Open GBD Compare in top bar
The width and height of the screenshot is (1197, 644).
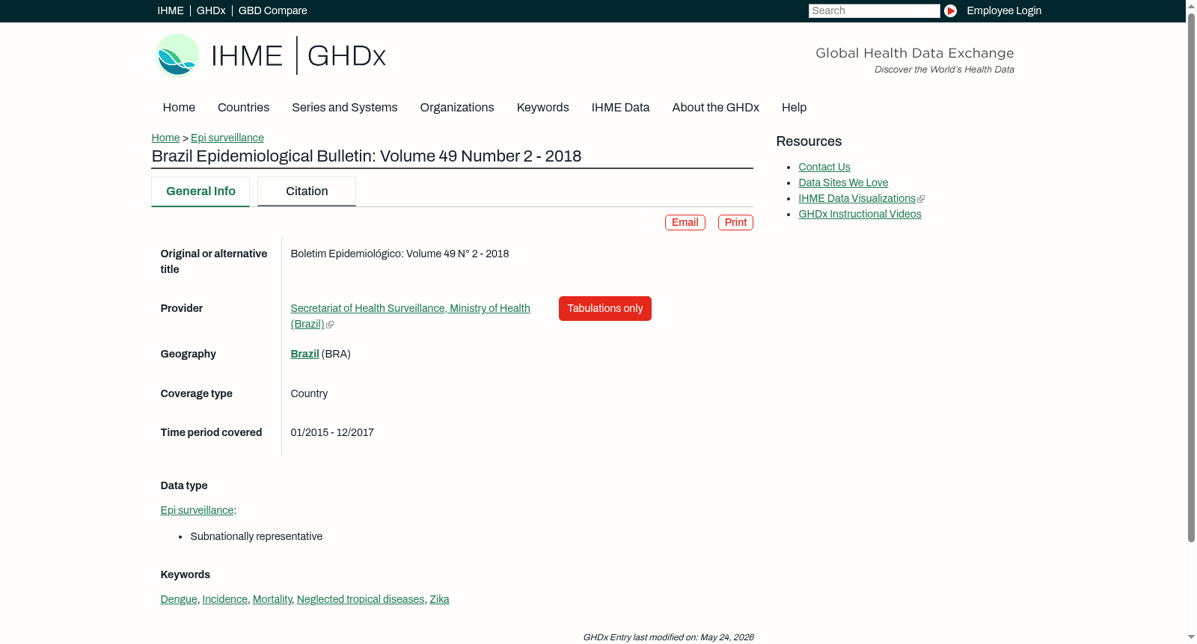click(273, 10)
